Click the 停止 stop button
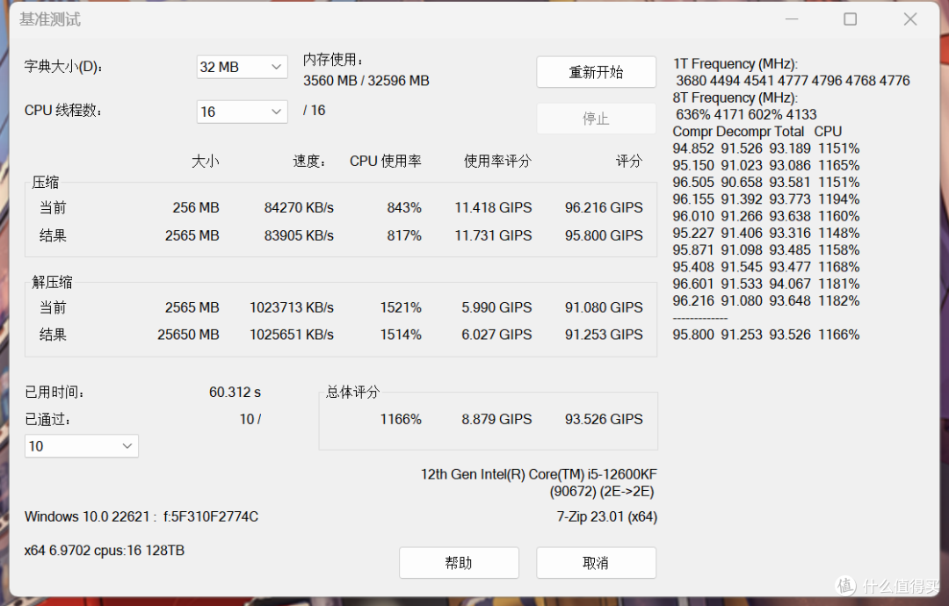Image resolution: width=949 pixels, height=606 pixels. click(596, 119)
